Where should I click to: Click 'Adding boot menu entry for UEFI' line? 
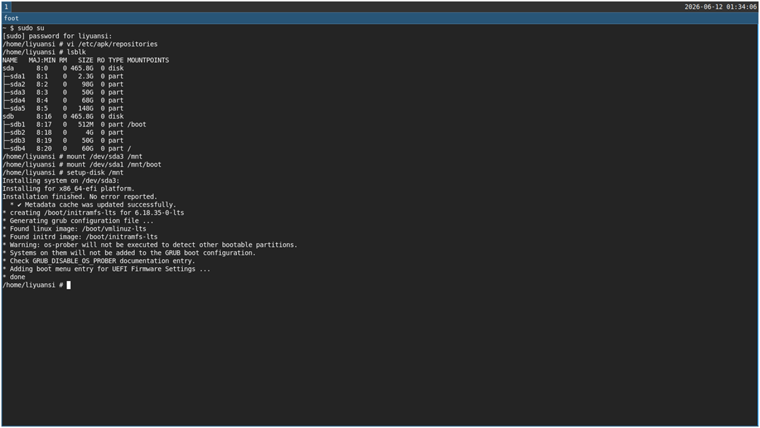[106, 269]
